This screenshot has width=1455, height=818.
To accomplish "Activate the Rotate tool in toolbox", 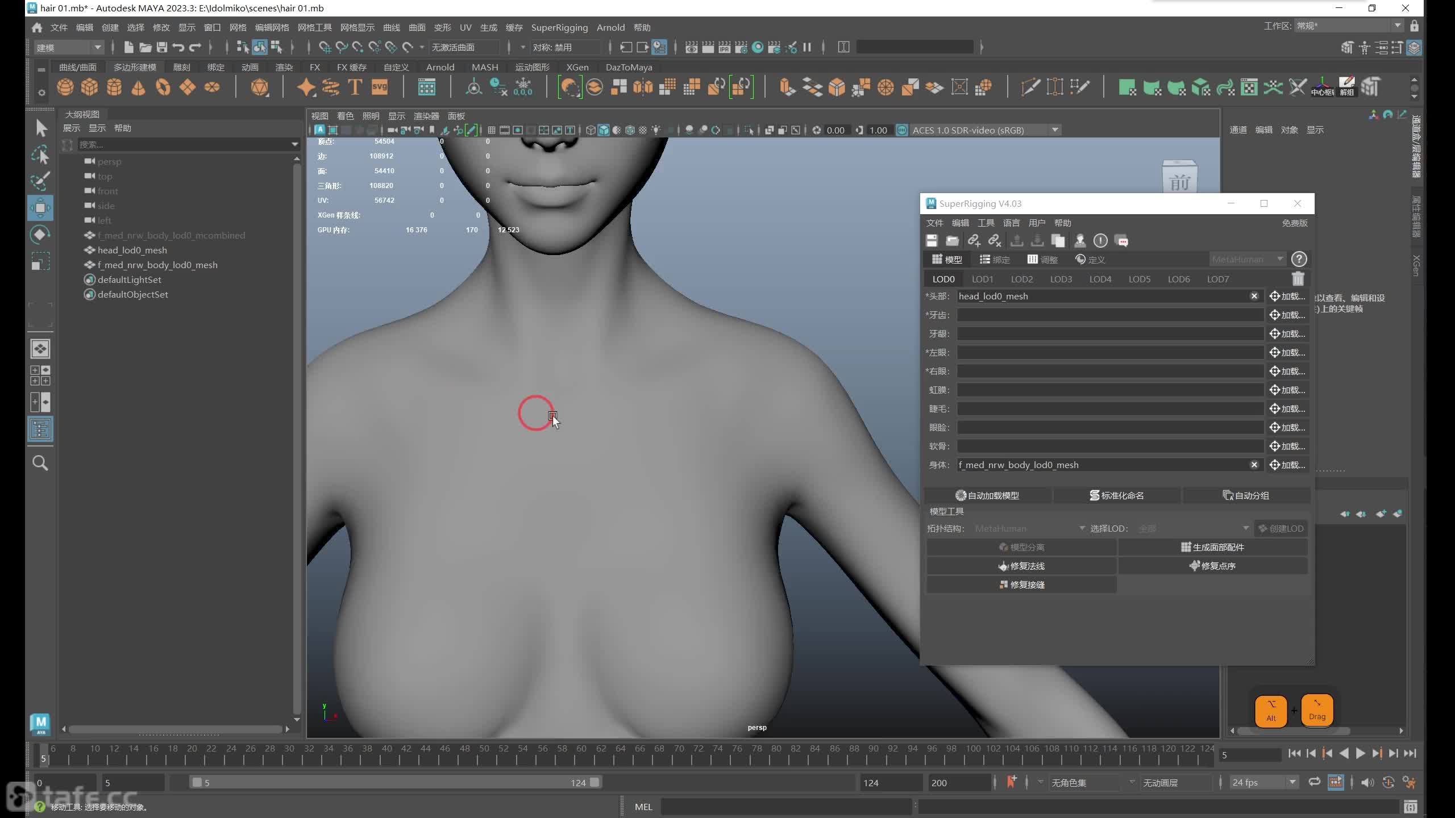I will coord(40,235).
